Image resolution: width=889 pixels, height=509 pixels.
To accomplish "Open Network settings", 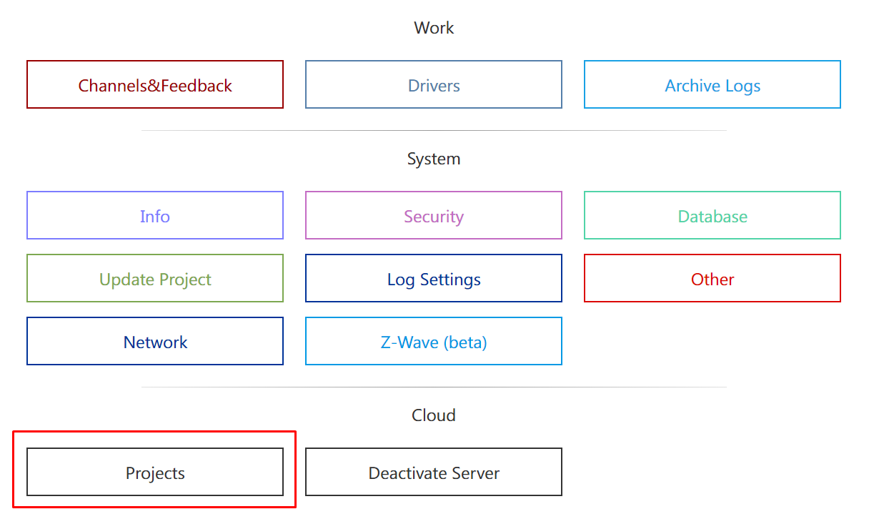I will pos(155,342).
